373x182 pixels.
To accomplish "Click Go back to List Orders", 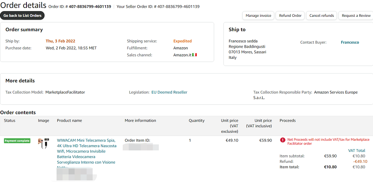I will 22,16.
